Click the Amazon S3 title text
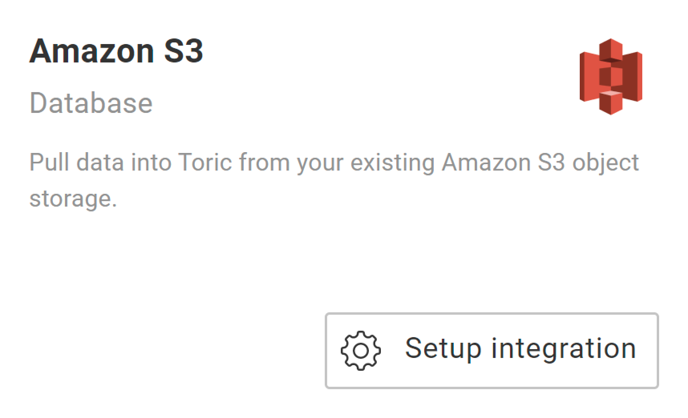 tap(117, 50)
